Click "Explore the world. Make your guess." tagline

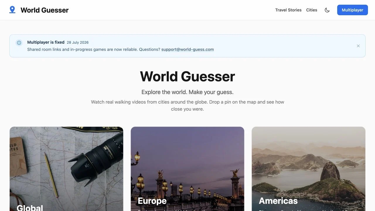pos(187,92)
